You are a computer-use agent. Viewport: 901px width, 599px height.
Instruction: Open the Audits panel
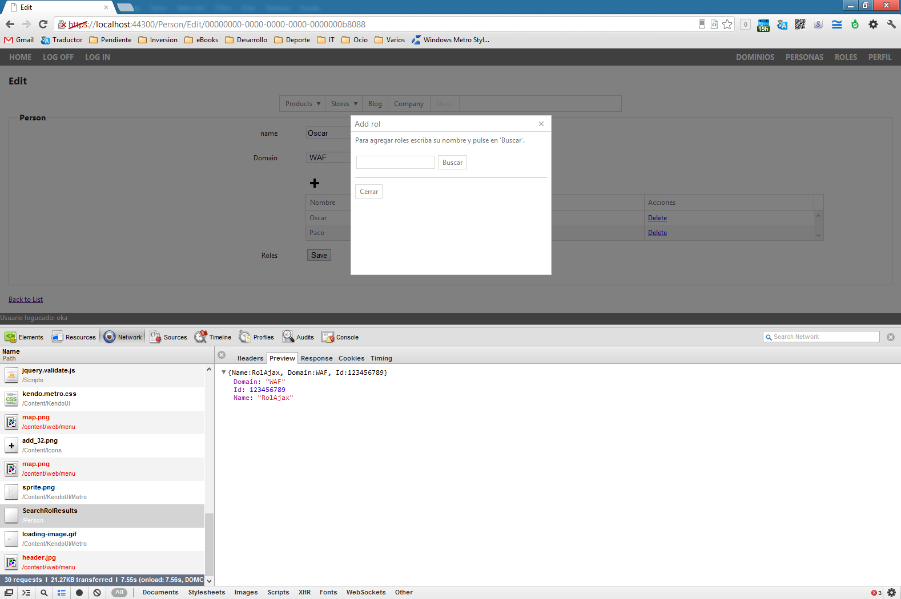click(x=299, y=337)
